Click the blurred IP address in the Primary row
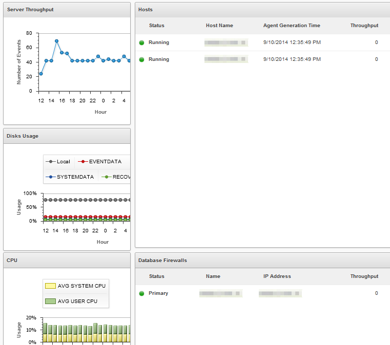The height and width of the screenshot is (345, 390). (280, 293)
